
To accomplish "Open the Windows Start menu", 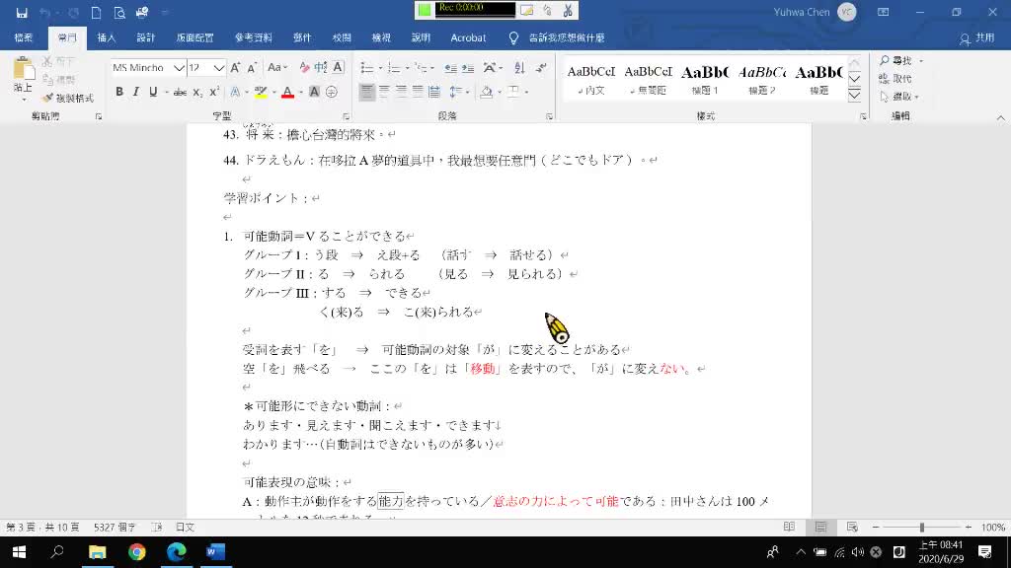I will [20, 552].
